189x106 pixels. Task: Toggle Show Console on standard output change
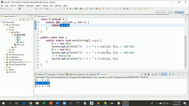[x=162, y=74]
